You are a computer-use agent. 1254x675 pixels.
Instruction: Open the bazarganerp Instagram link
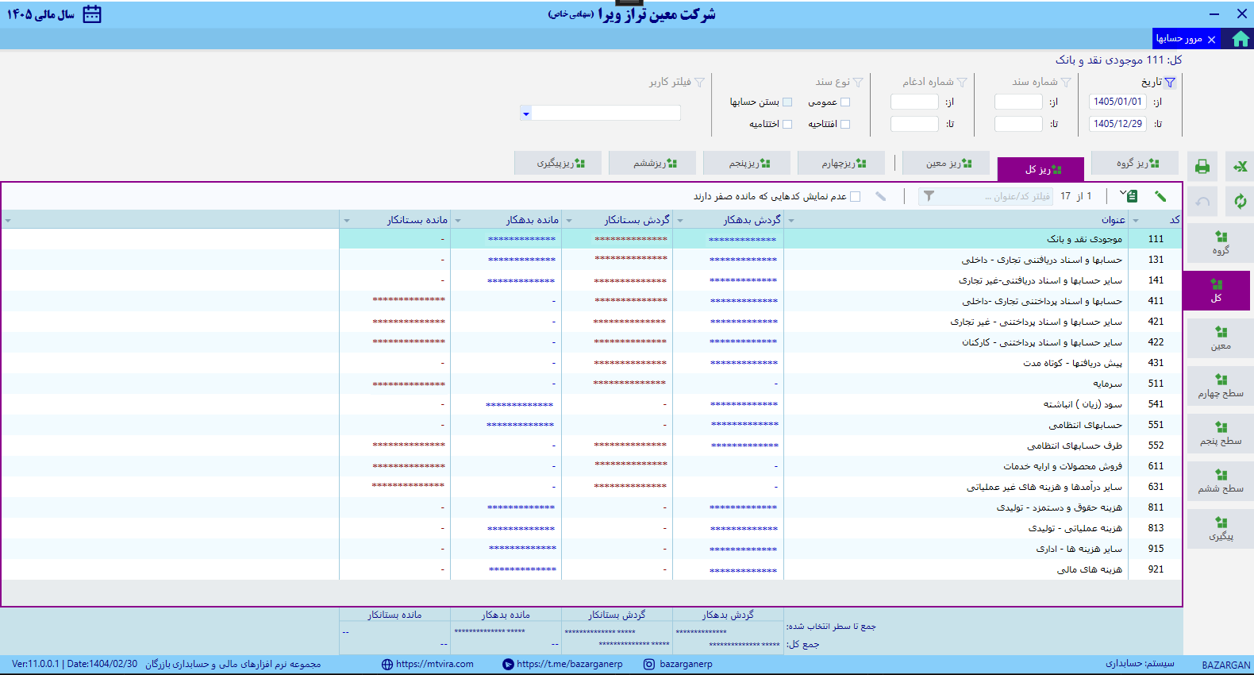coord(686,665)
